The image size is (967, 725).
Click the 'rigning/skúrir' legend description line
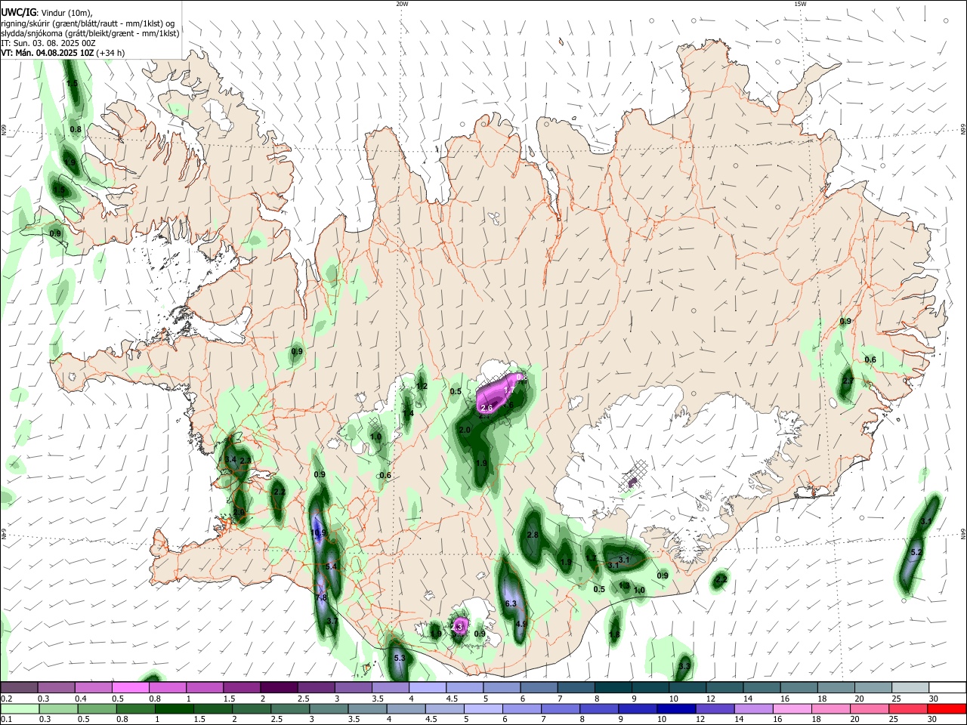pos(88,23)
